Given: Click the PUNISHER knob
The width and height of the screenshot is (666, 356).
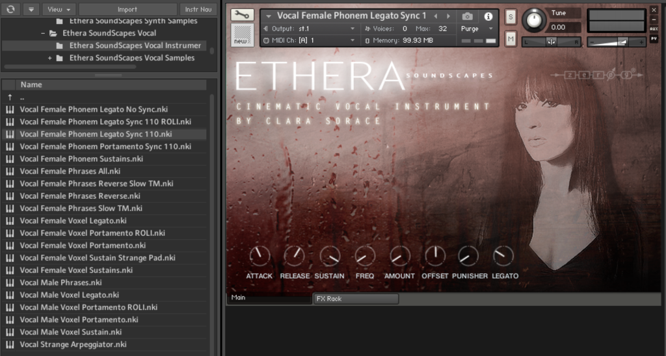Looking at the screenshot, I should pyautogui.click(x=468, y=256).
